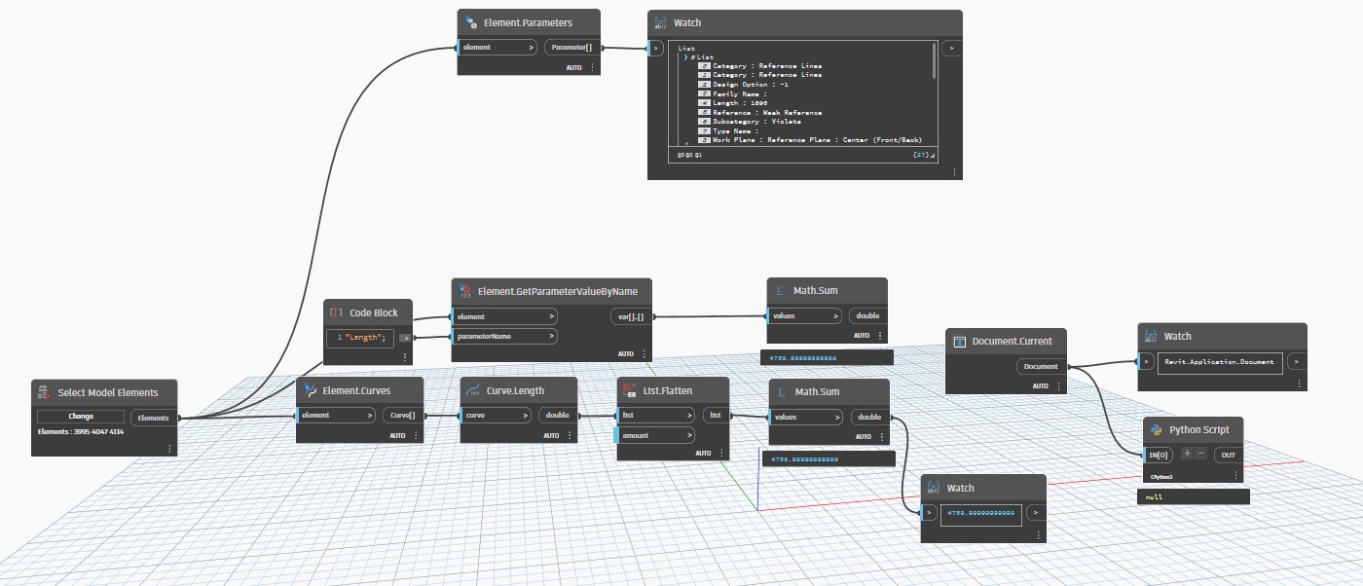Image resolution: width=1363 pixels, height=586 pixels.
Task: Click the var[]..[] output port
Action: 632,316
